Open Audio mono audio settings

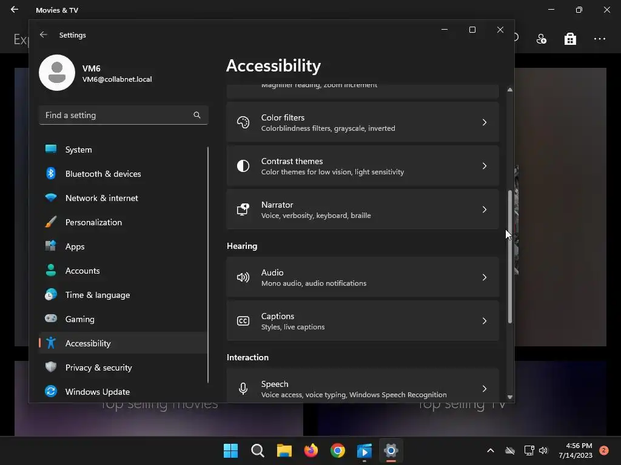point(363,277)
